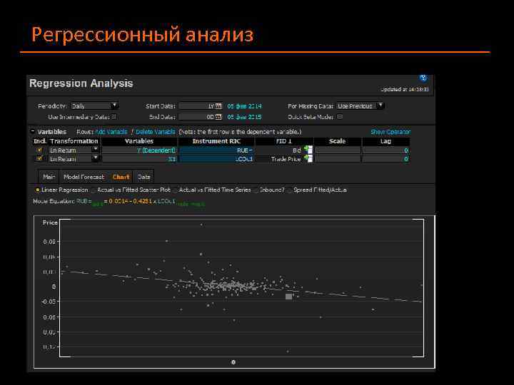The height and width of the screenshot is (385, 514).
Task: Click Instrument RIC field containing LCOc1
Action: (x=216, y=159)
